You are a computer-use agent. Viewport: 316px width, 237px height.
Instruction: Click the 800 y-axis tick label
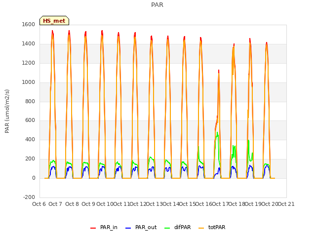(30, 101)
